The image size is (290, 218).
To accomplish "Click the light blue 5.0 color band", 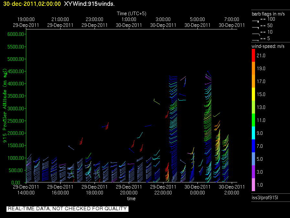I will click(x=253, y=159).
